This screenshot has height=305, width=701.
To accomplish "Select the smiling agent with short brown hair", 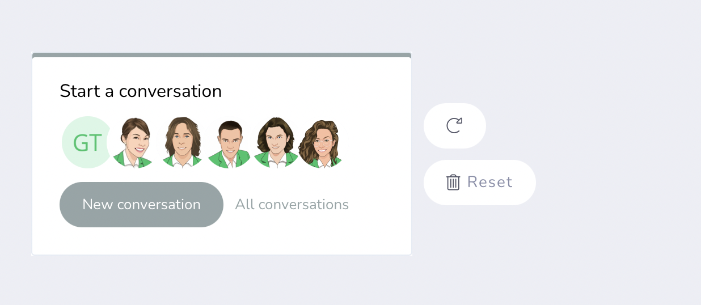I will [134, 143].
